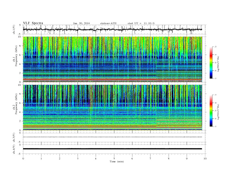This screenshot has height=178, width=231.
Task: Click the "-4" tick on the ch.2 colorbar
Action: coord(215,103)
